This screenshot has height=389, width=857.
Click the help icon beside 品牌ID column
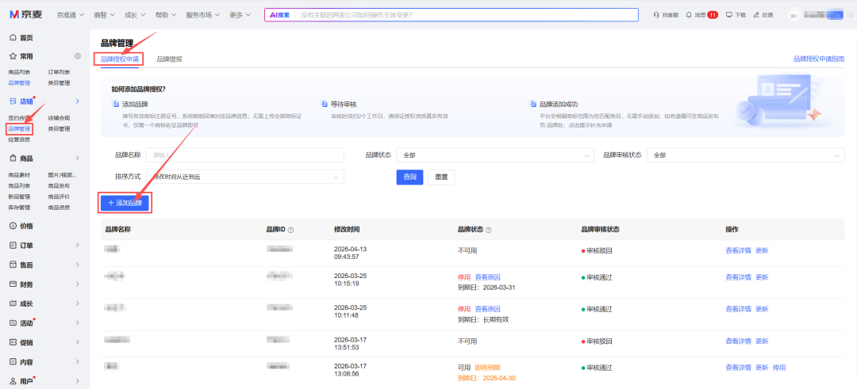(290, 230)
